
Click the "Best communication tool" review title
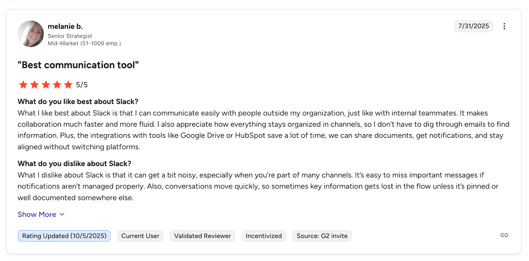click(78, 65)
